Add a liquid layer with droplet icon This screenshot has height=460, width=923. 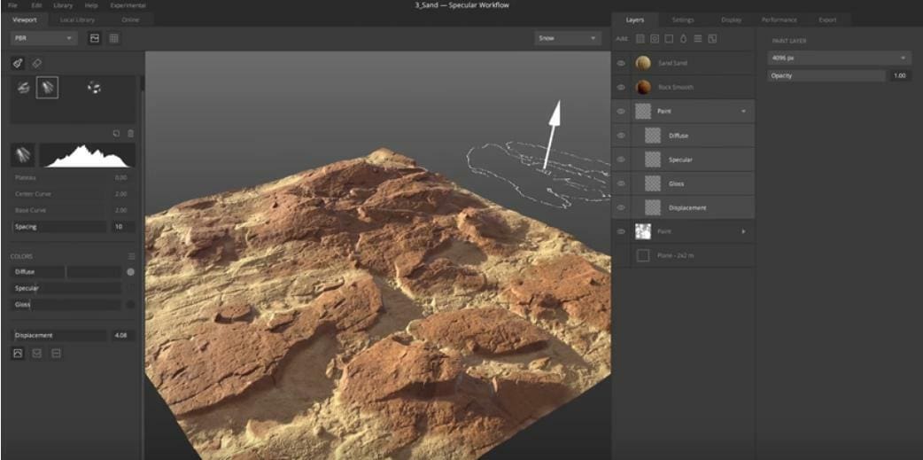(683, 39)
